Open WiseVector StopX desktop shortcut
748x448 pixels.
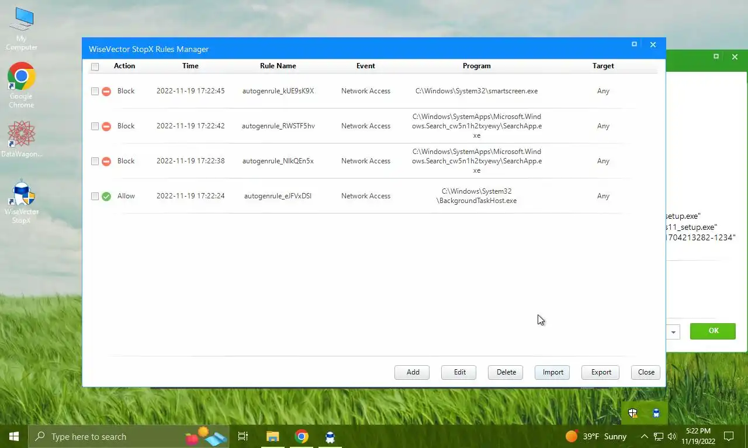(x=22, y=202)
